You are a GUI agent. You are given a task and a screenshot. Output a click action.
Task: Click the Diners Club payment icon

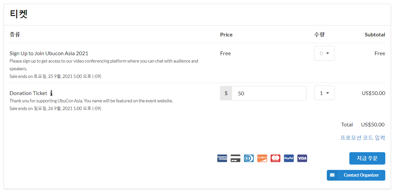point(249,158)
